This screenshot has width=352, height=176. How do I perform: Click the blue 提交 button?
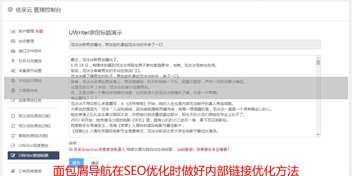tap(76, 163)
